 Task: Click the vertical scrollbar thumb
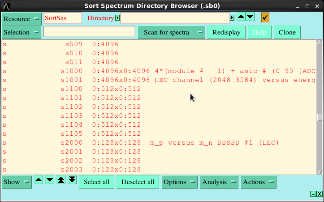(320, 117)
